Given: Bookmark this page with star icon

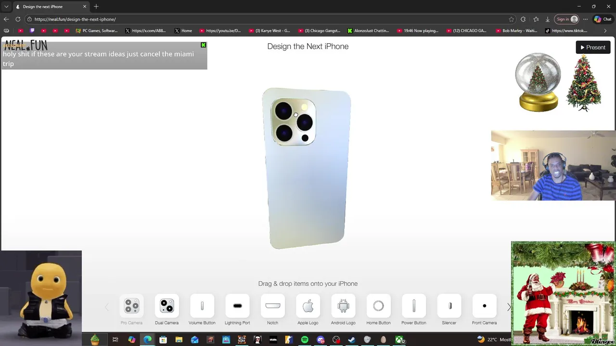Looking at the screenshot, I should coord(511,19).
